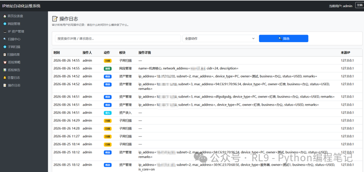Select the 子网扫描 sidebar icon
This screenshot has width=364, height=172.
point(5,47)
